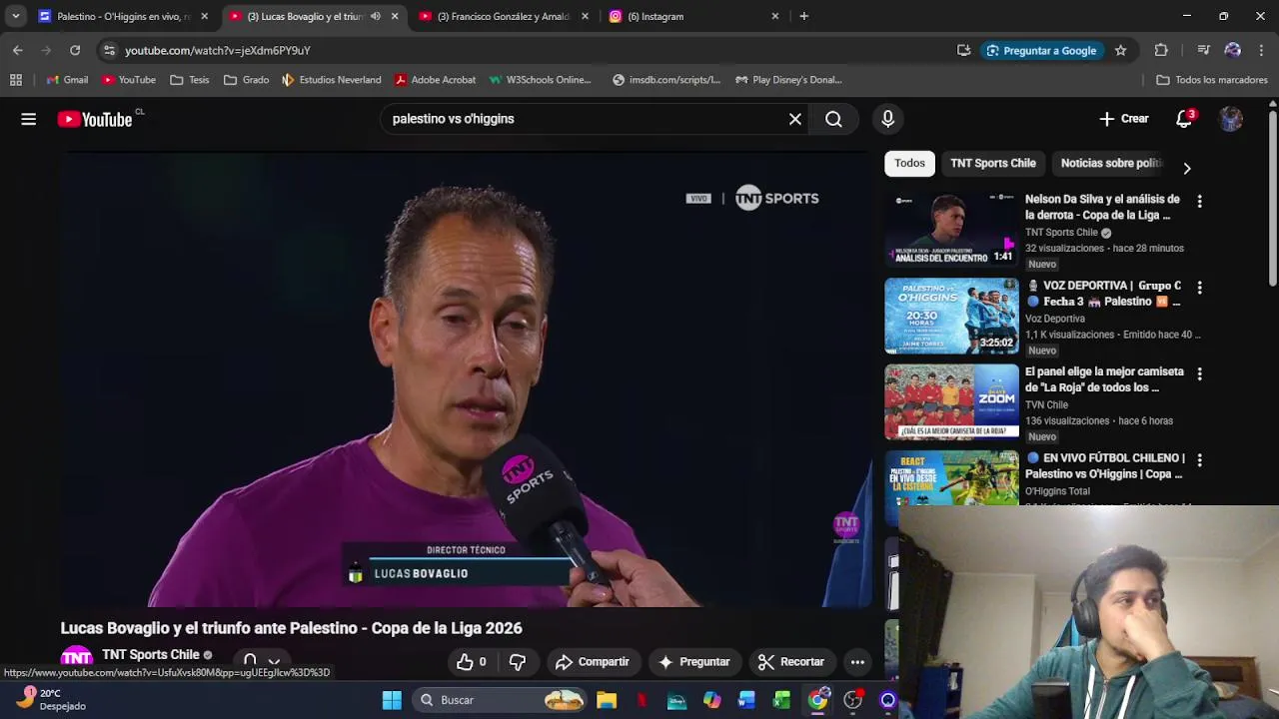Clear the search query with the X
The image size is (1279, 719).
coord(795,119)
